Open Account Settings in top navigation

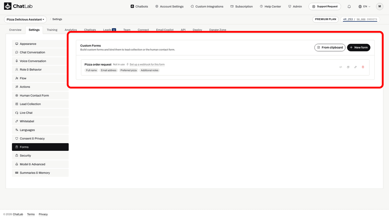coord(169,6)
